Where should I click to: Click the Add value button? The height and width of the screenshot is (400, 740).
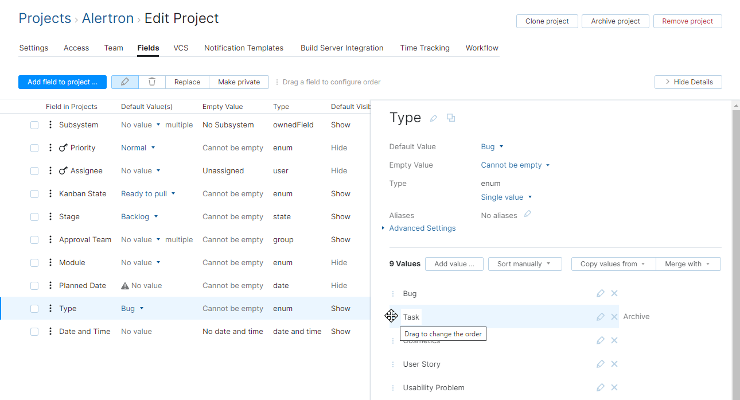454,263
